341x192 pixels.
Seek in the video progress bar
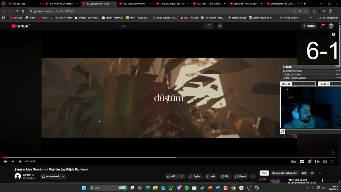(x=169, y=157)
